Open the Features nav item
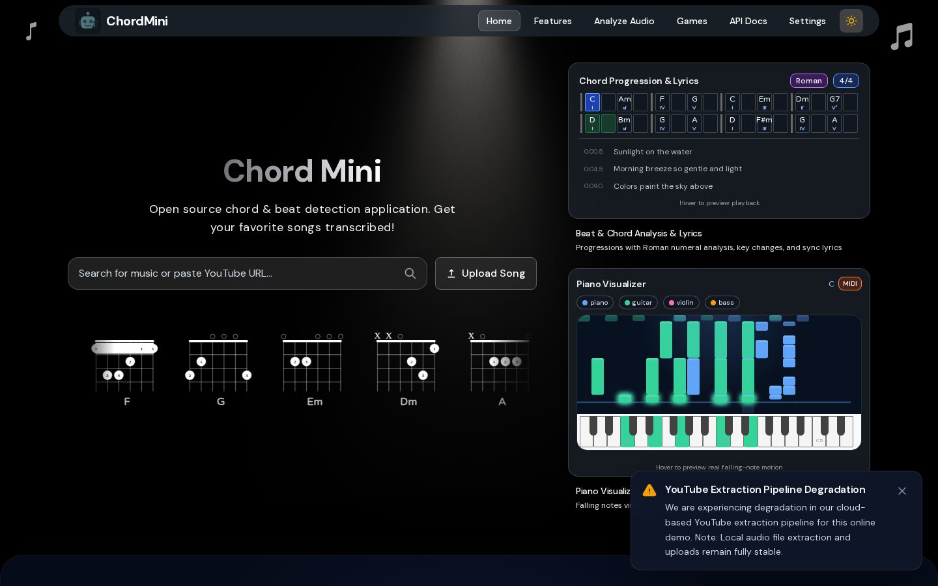 coord(552,21)
